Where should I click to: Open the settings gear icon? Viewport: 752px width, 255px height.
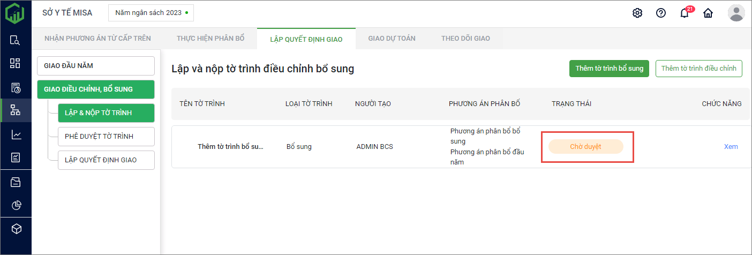[x=637, y=13]
